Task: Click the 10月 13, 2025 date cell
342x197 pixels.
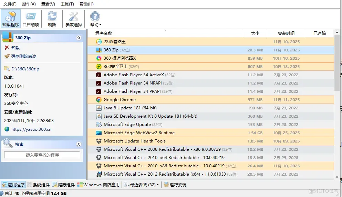Action: coord(286,67)
